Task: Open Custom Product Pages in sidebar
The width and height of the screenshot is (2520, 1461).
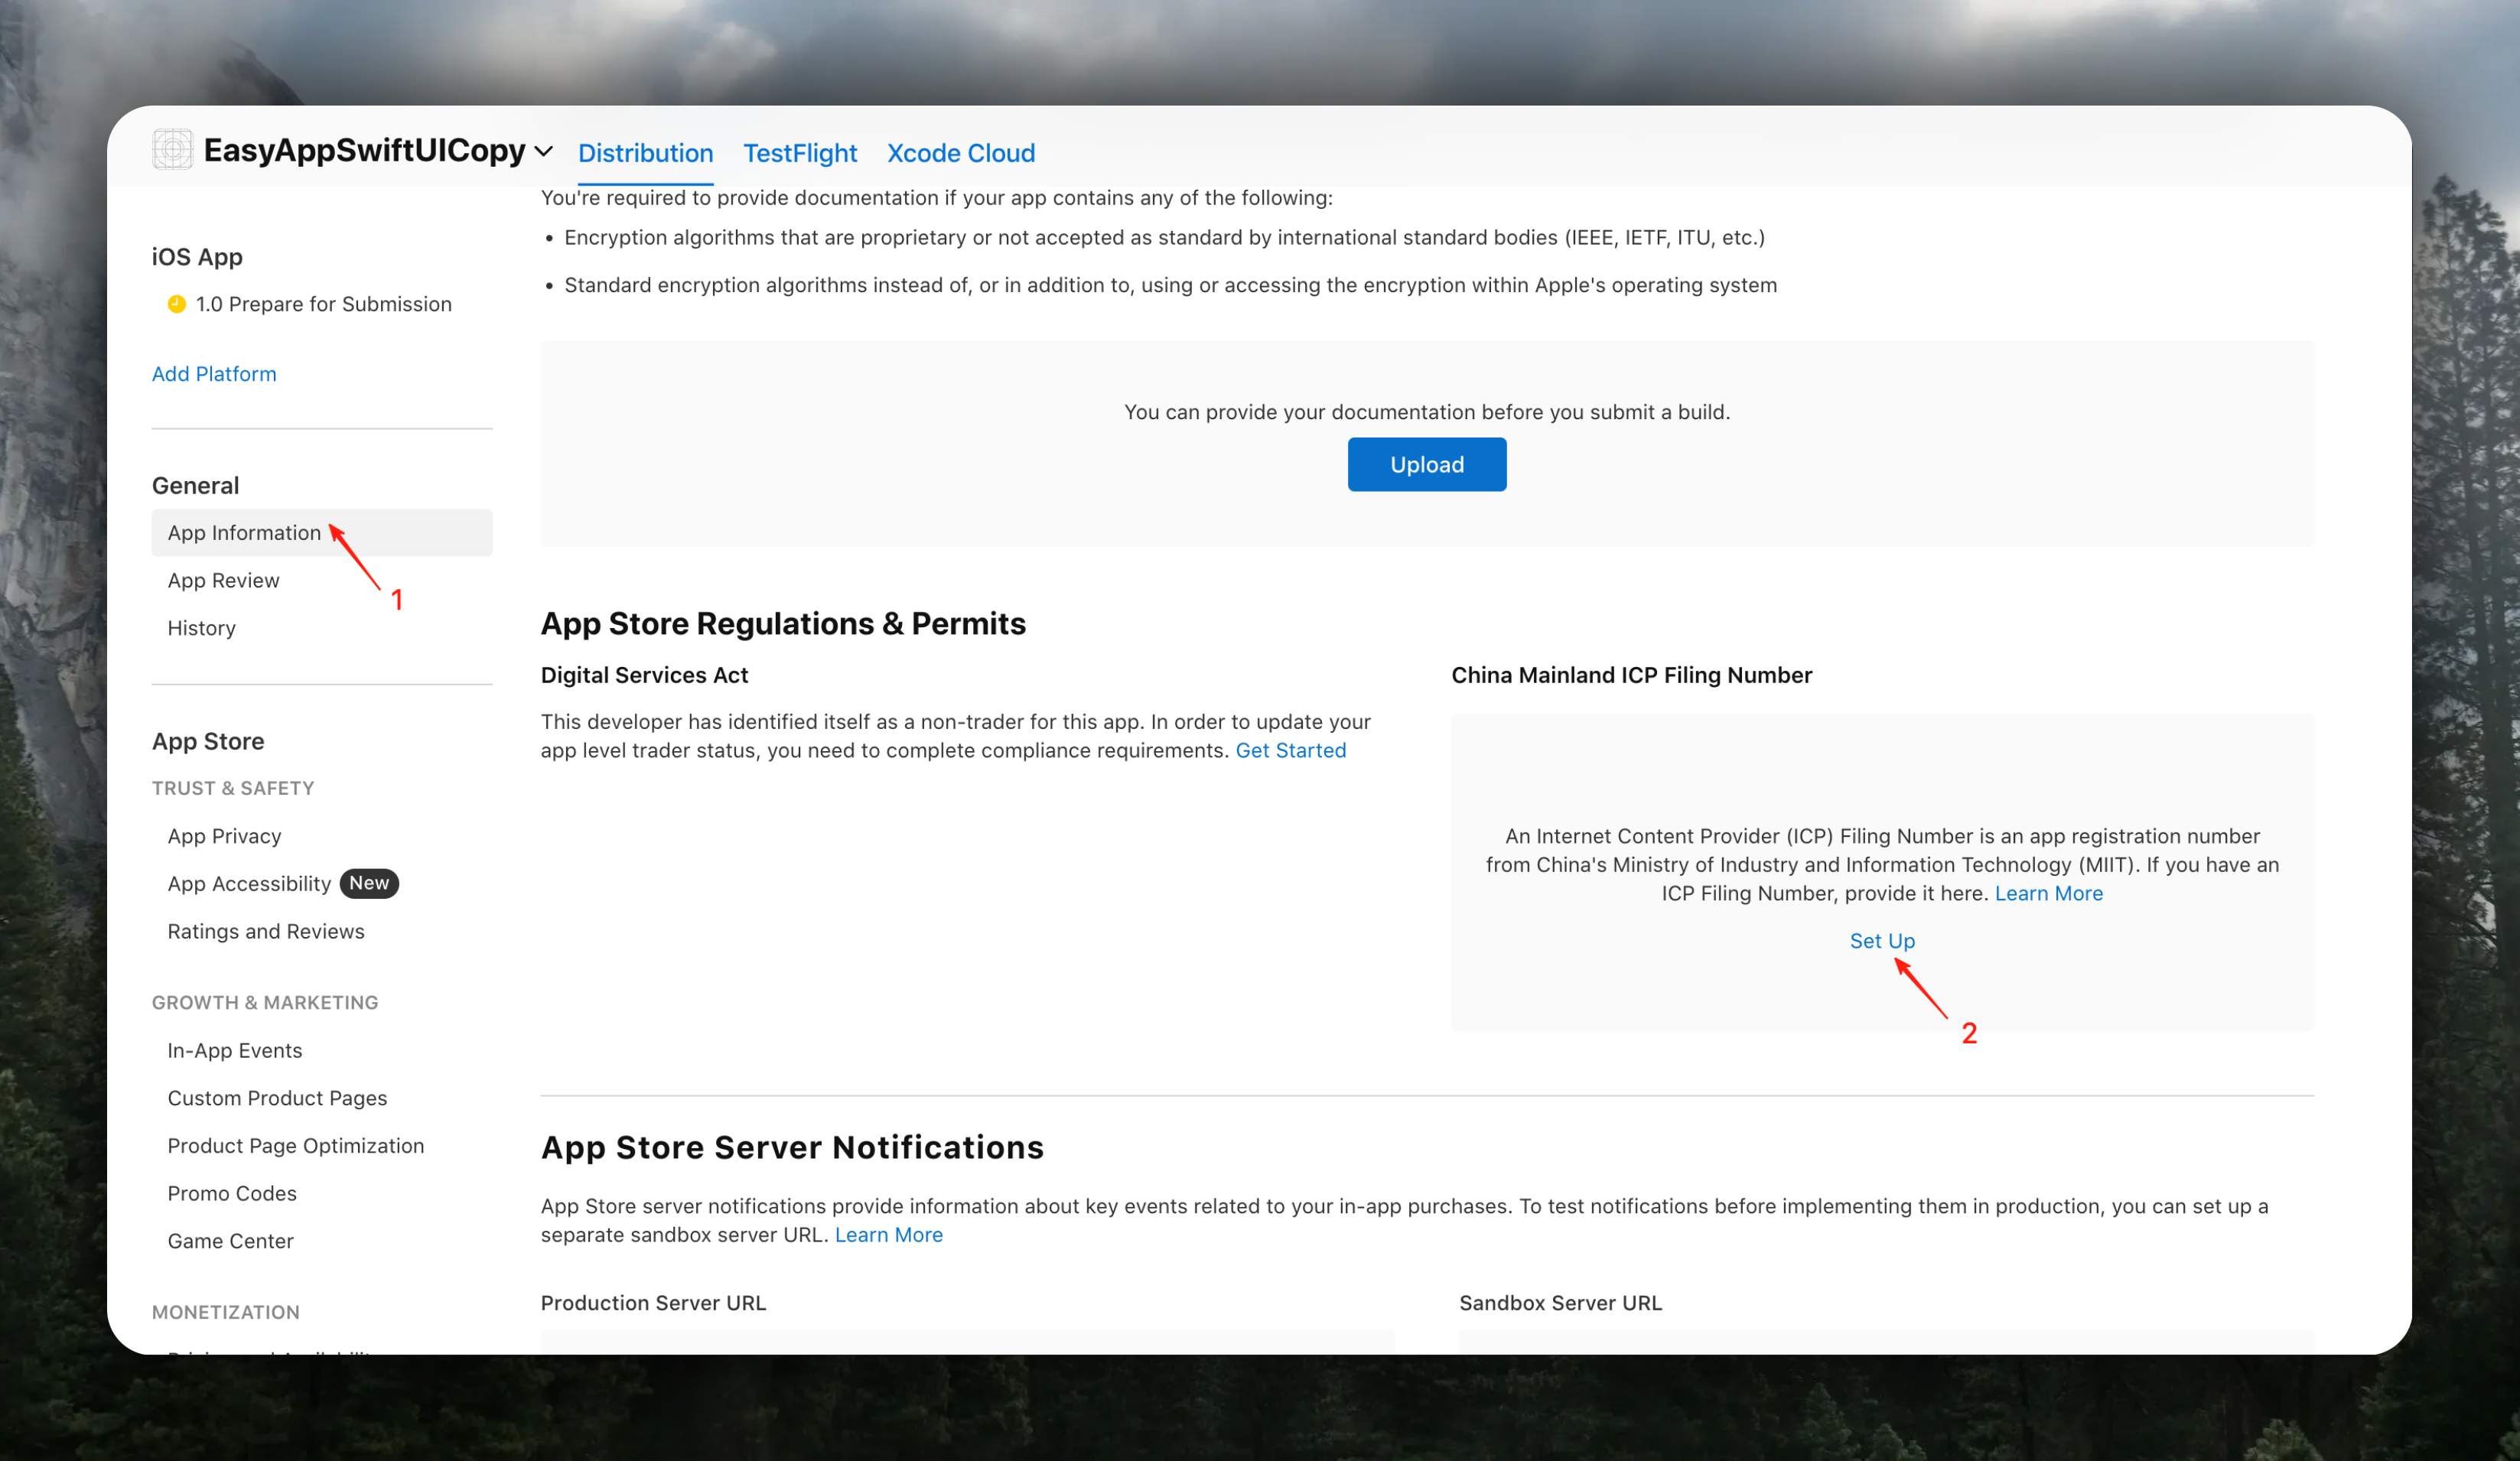Action: [x=277, y=1098]
